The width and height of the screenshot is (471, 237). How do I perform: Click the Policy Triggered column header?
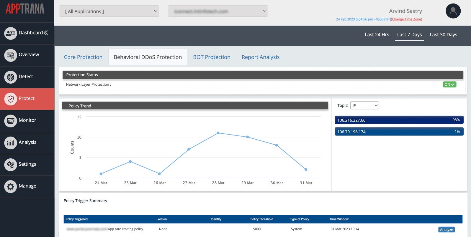click(x=76, y=219)
